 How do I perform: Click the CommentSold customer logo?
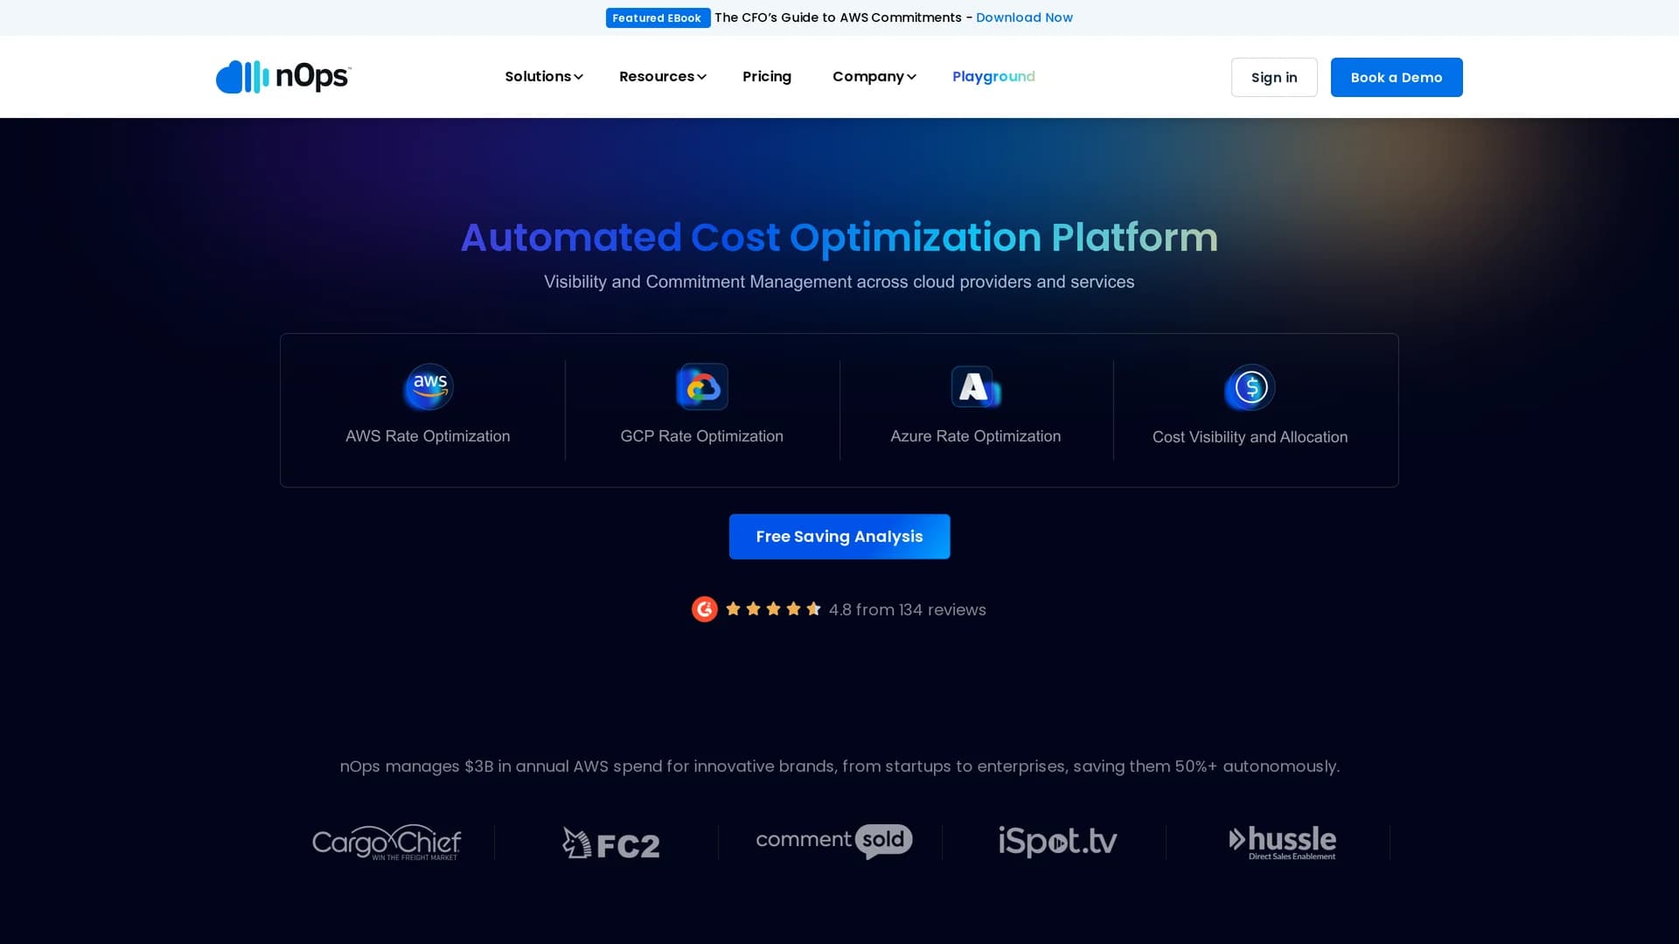point(834,841)
